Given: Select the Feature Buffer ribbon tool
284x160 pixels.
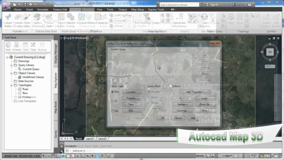Looking at the screenshot, I should coord(8,20).
